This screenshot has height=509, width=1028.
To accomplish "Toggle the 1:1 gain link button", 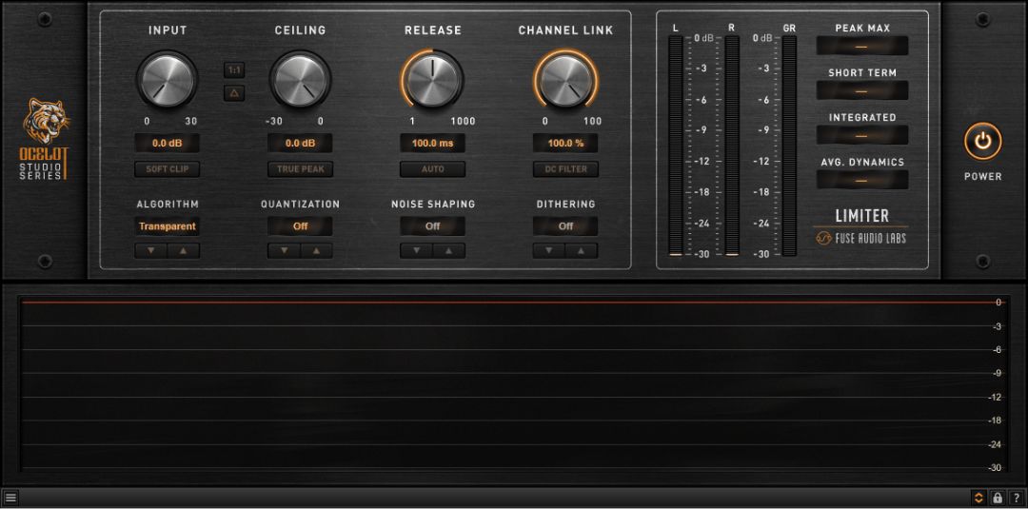I will pyautogui.click(x=234, y=70).
